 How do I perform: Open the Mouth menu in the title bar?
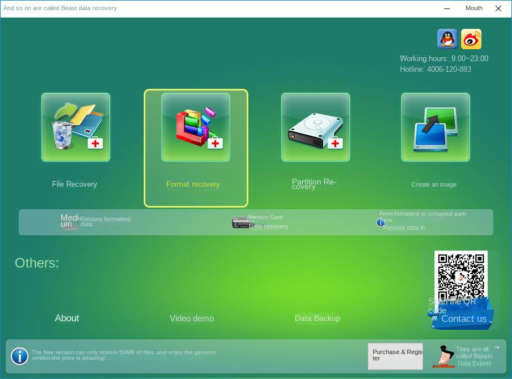tap(474, 8)
